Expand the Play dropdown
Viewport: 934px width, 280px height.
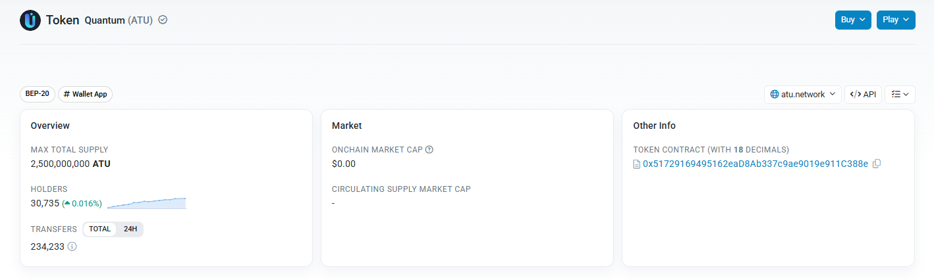pos(896,20)
